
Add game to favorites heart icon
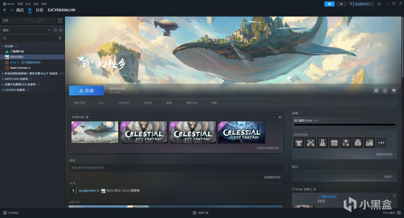(394, 91)
